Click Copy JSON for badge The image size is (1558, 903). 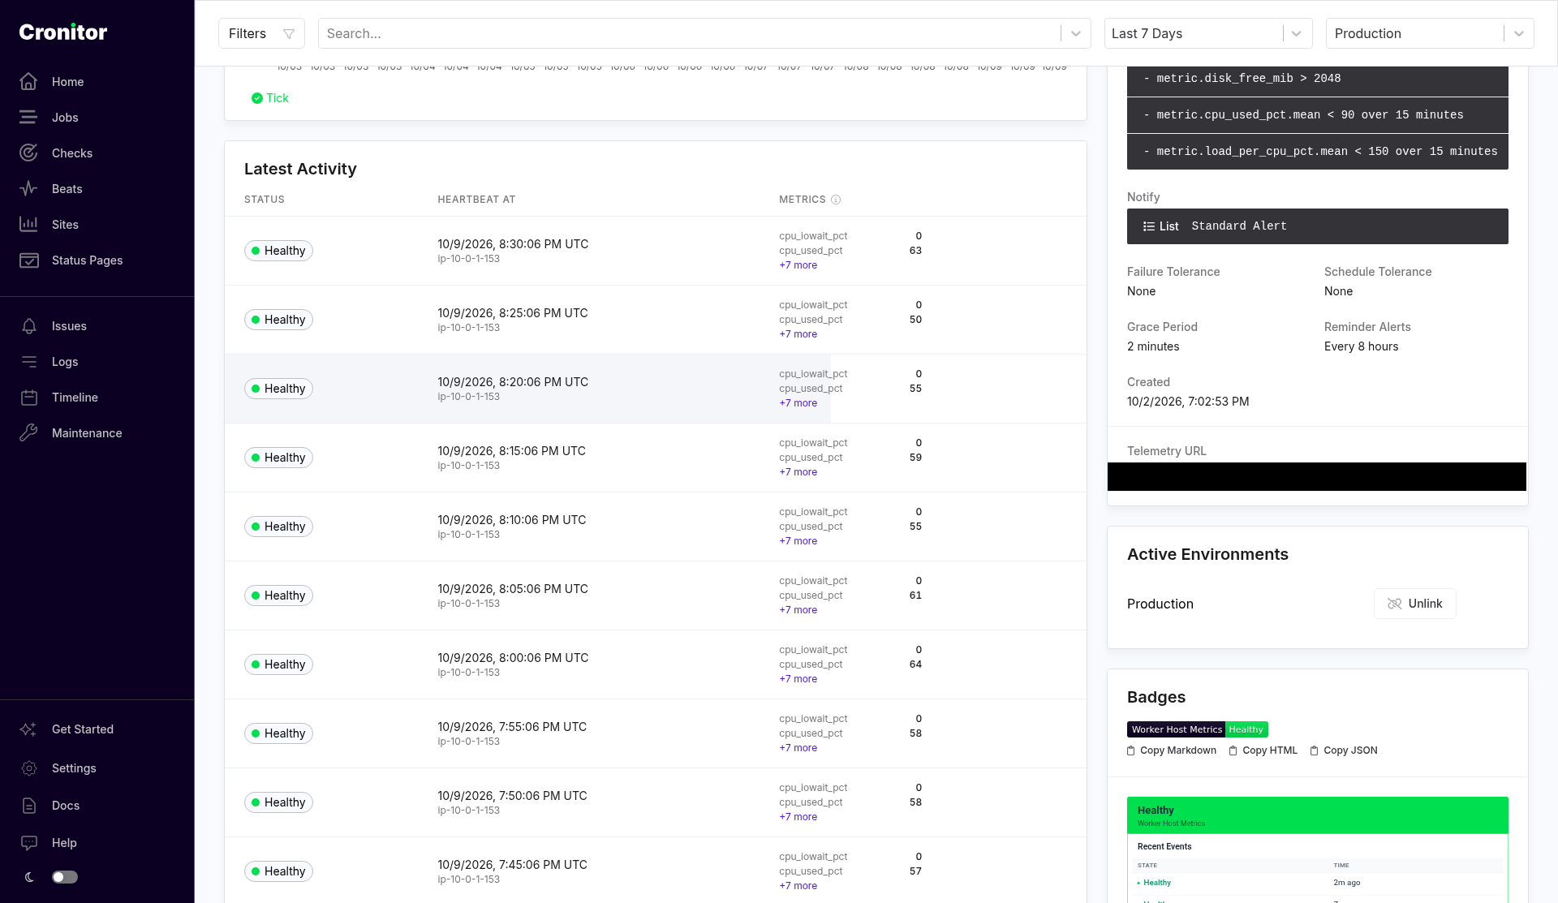tap(1344, 750)
